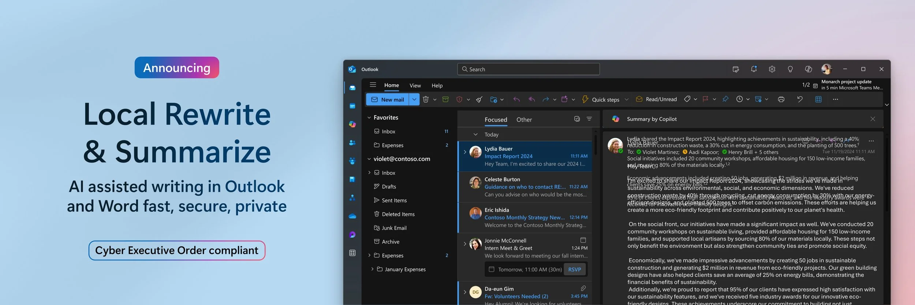Print the message with printer icon
Image resolution: width=915 pixels, height=305 pixels.
(x=781, y=99)
